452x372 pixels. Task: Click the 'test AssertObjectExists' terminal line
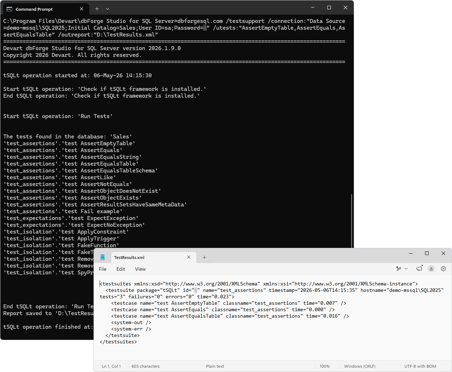(x=72, y=198)
